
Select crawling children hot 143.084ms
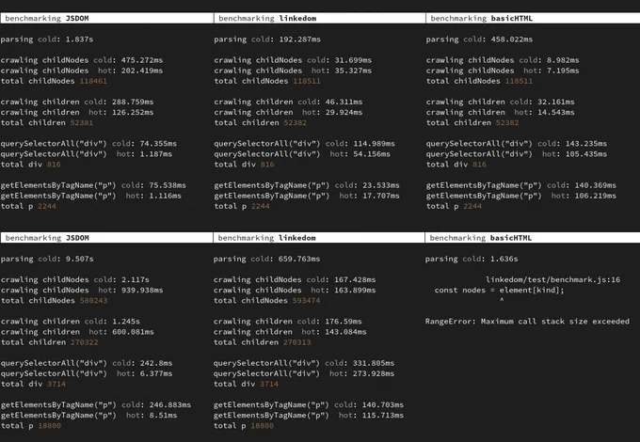[x=345, y=332]
